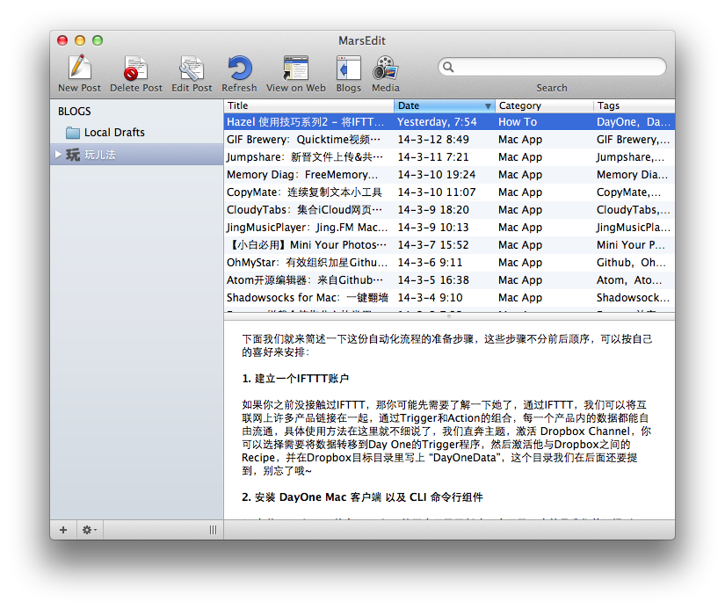
Task: Minimize the MarsEdit window
Action: point(80,40)
